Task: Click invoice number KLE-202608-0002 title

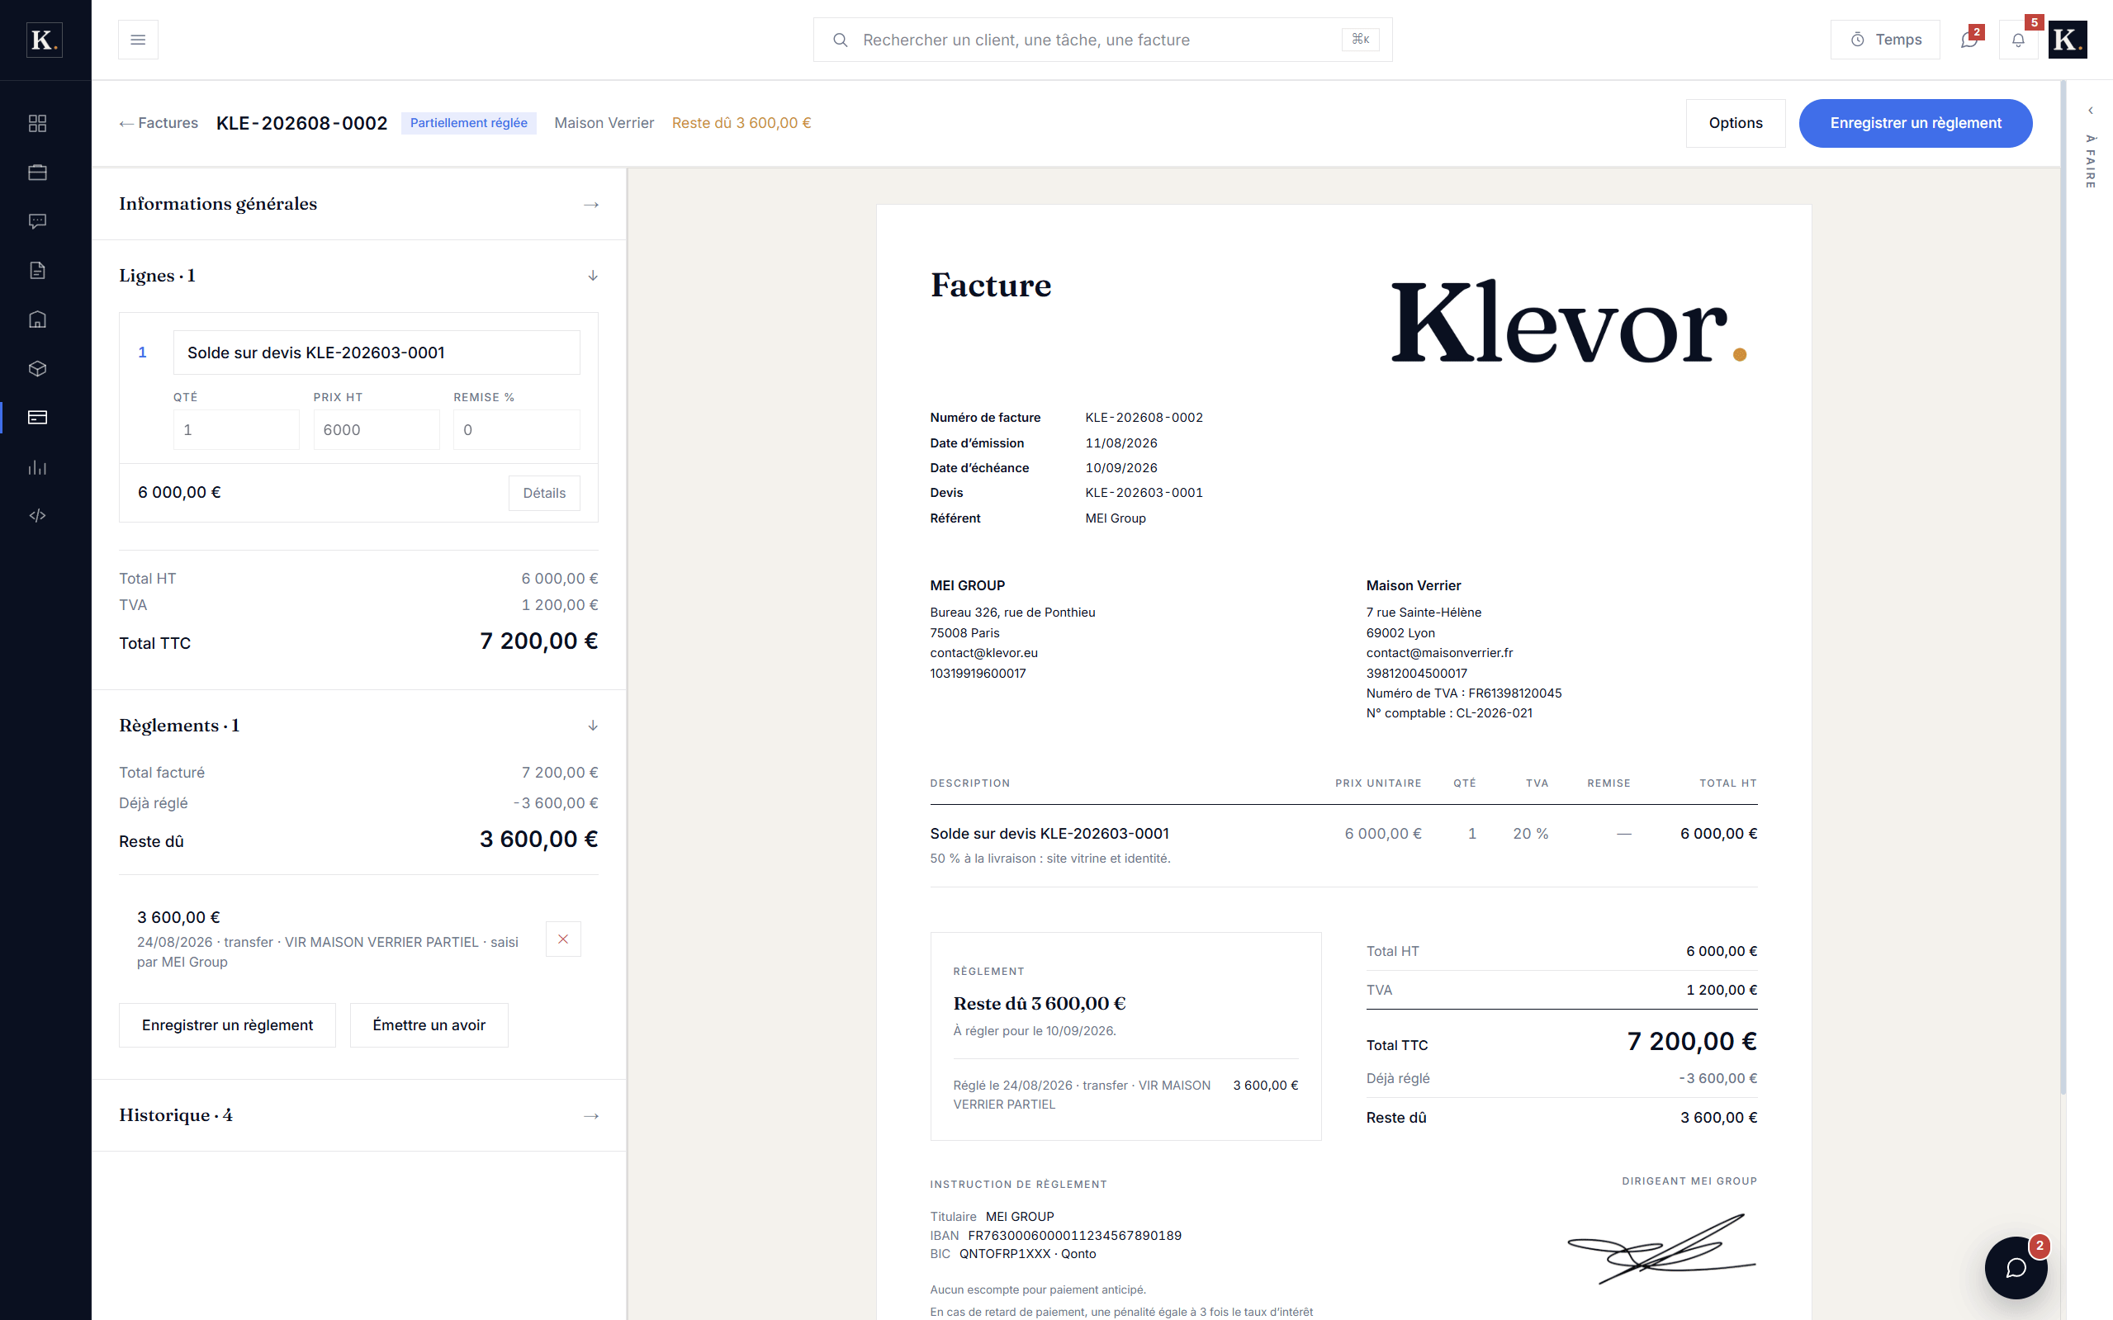Action: (x=302, y=123)
